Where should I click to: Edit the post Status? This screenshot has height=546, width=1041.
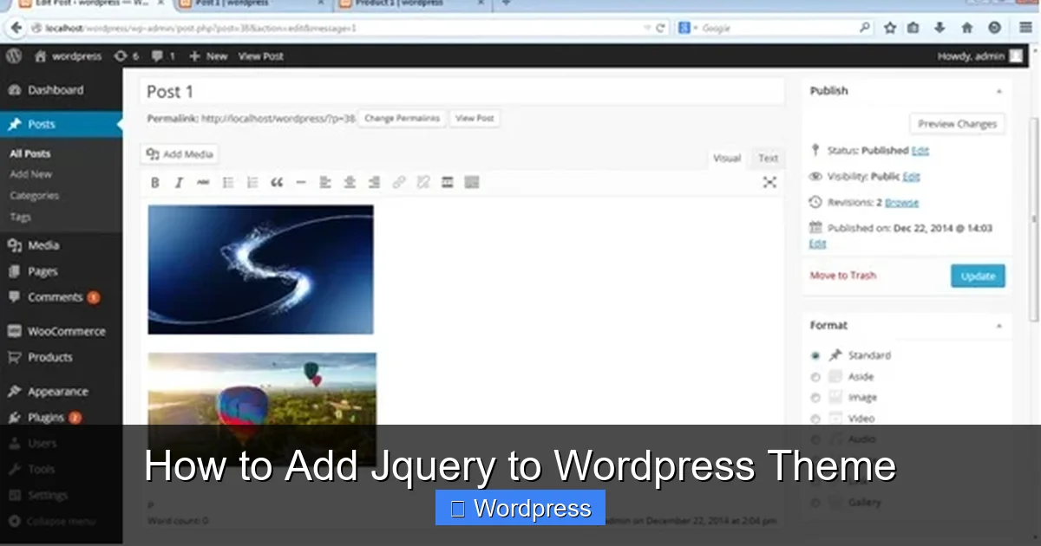[x=920, y=151]
